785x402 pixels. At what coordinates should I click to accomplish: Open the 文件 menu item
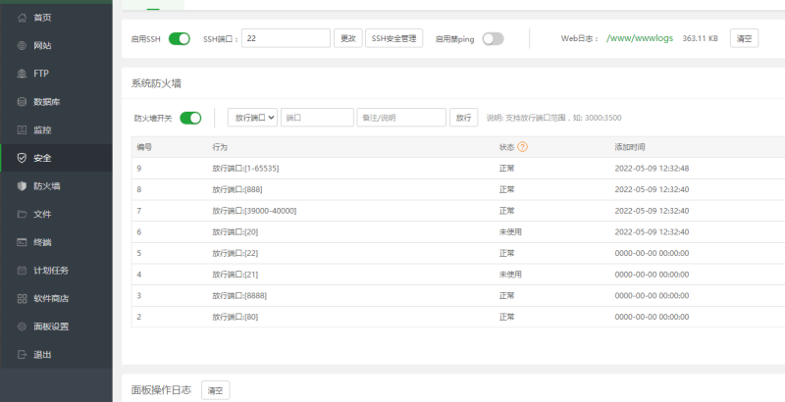point(56,214)
